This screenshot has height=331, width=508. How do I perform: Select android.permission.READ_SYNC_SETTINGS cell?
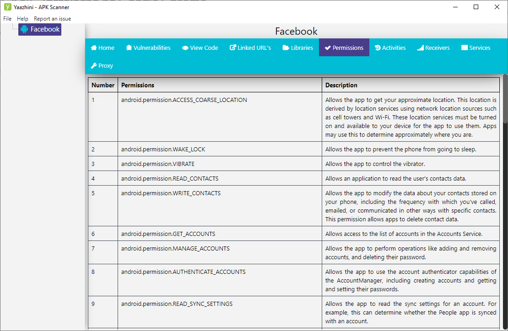[x=220, y=312]
